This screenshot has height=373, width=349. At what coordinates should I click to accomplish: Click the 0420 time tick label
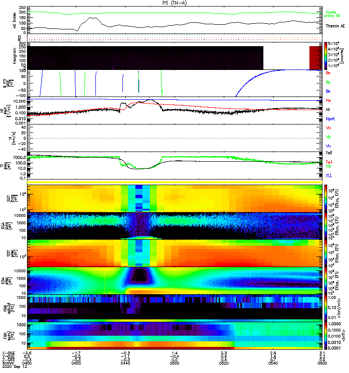click(x=76, y=363)
